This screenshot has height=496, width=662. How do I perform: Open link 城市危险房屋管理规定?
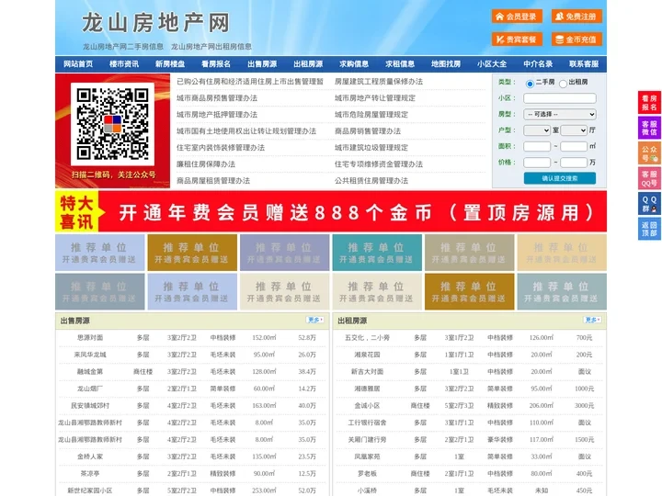371,114
